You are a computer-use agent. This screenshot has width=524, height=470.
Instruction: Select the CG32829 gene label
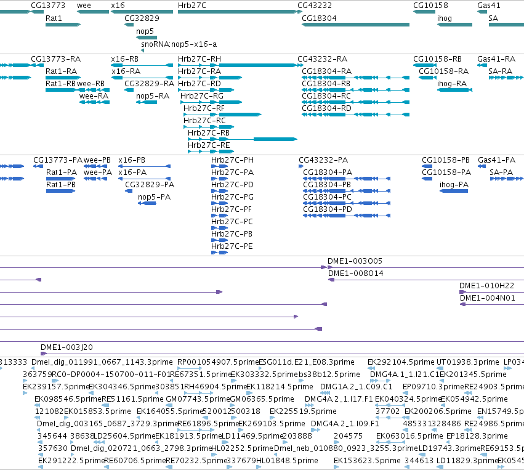click(142, 18)
